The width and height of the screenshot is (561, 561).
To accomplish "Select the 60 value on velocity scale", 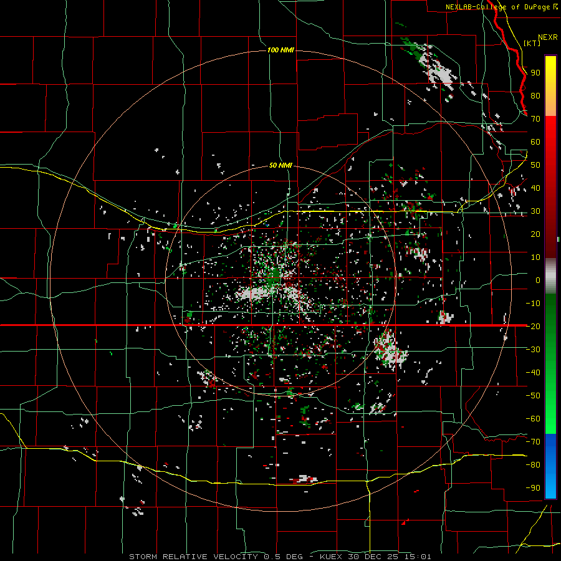I will (x=535, y=142).
